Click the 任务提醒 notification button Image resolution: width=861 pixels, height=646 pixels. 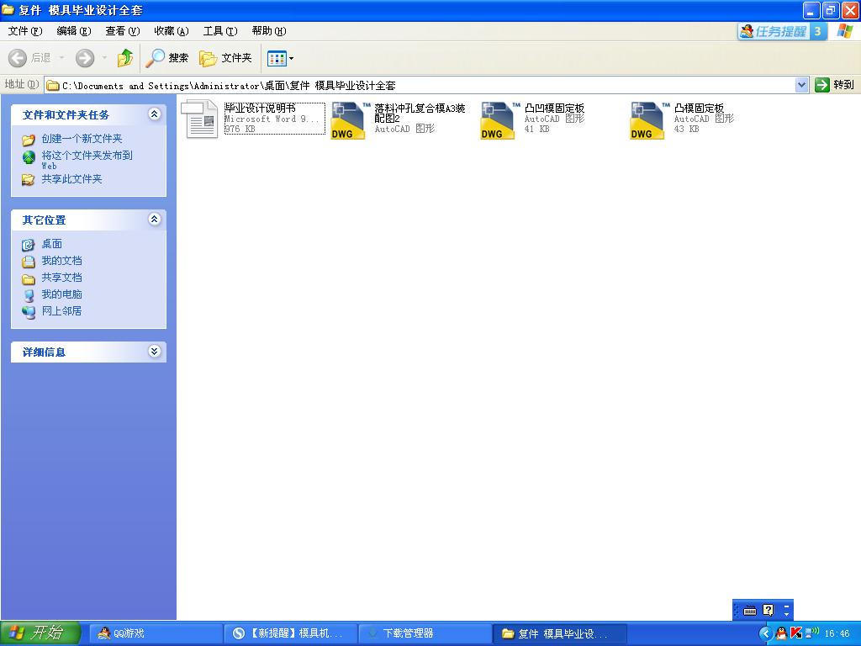[x=782, y=31]
